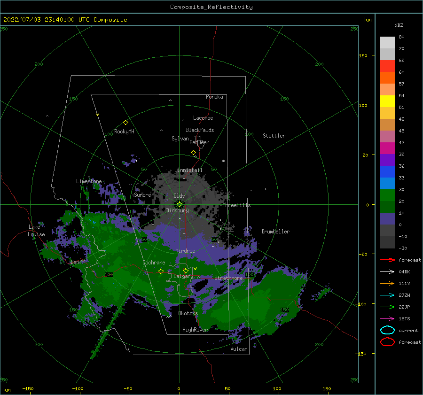The width and height of the screenshot is (423, 395).
Task: Click the slate 0-10 dBZ swatch
Action: 387,219
